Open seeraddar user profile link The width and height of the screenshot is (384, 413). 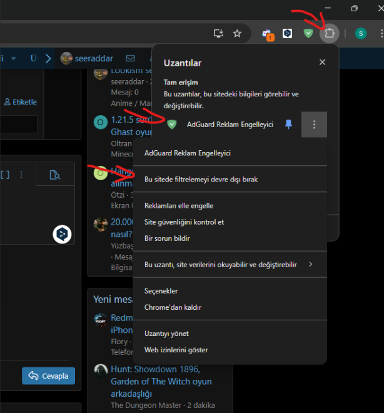coord(94,58)
